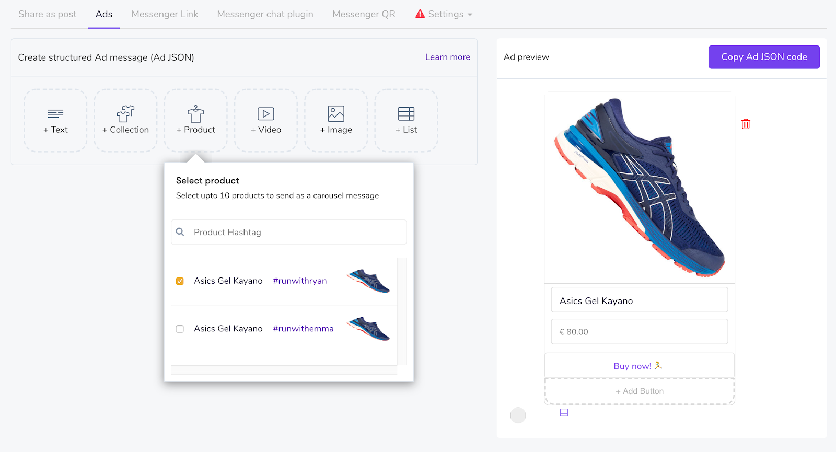Screen dimensions: 836x452
Task: Add a Collection block
Action: click(x=125, y=121)
